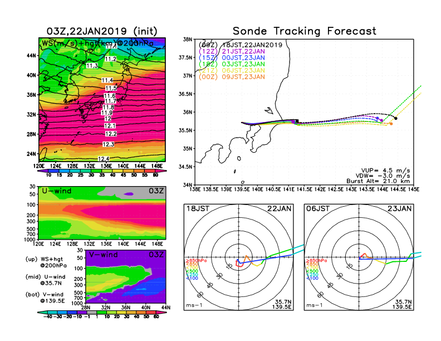This screenshot has width=441, height=341.
Task: Click the purple landing dot on track map
Action: pyautogui.click(x=381, y=120)
